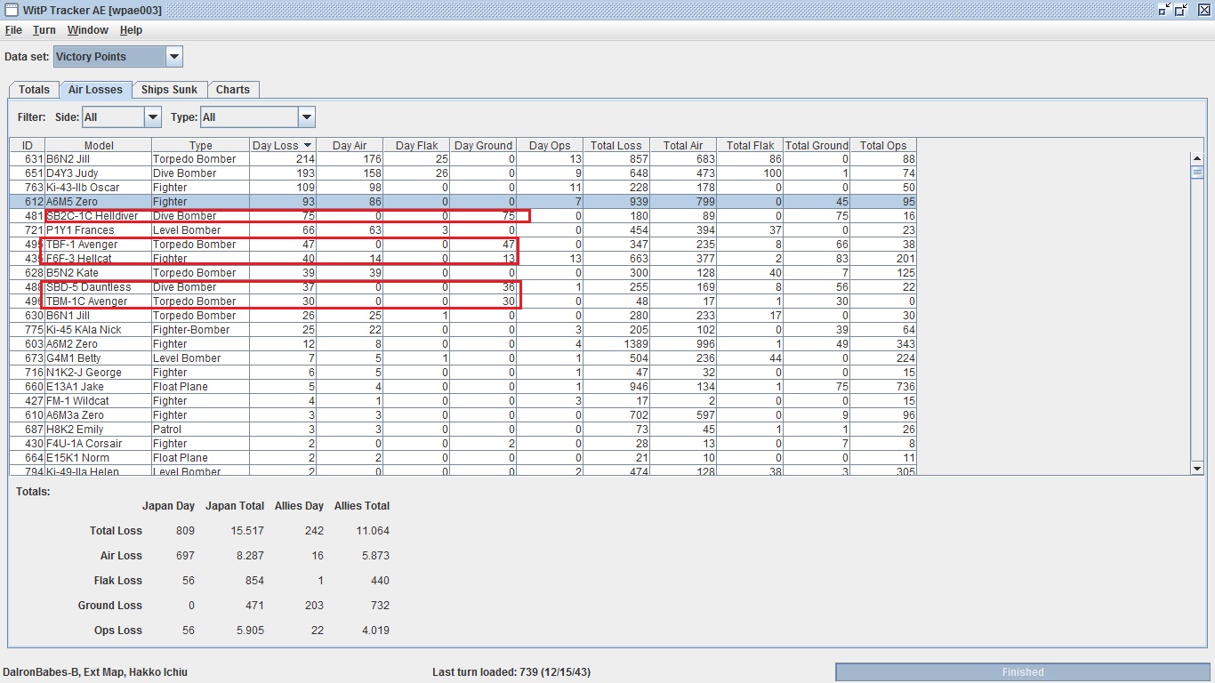
Task: Click the scrollbar down arrow
Action: (1196, 468)
